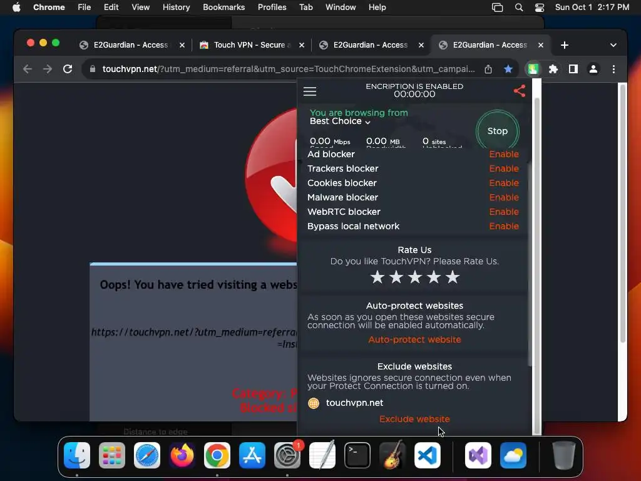
Task: Switch to the Touch VPN tab
Action: click(252, 45)
